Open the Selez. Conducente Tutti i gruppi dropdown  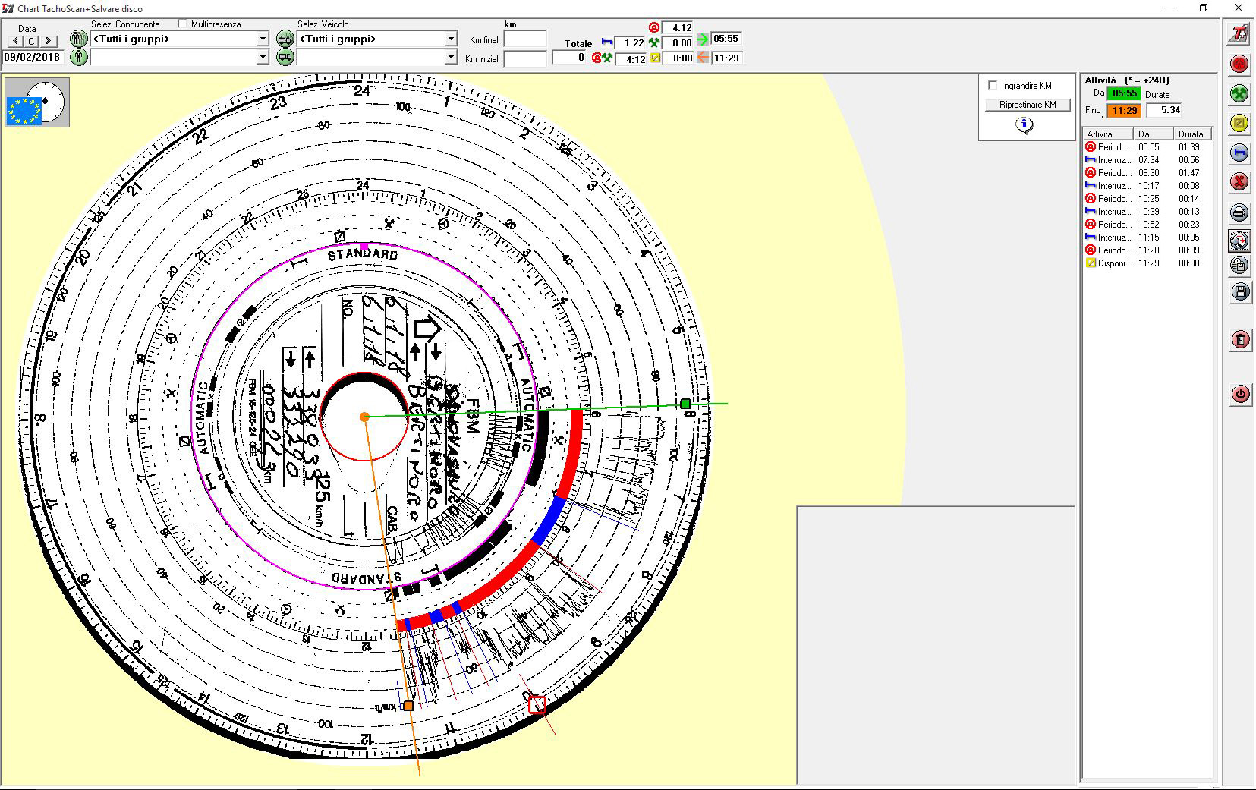[x=262, y=39]
